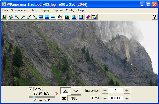The width and height of the screenshot is (159, 104).
Task: Decrease Timer with its minus button
Action: [105, 98]
